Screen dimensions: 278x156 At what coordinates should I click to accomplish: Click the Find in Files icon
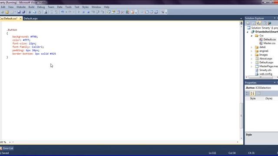pyautogui.click(x=45, y=12)
